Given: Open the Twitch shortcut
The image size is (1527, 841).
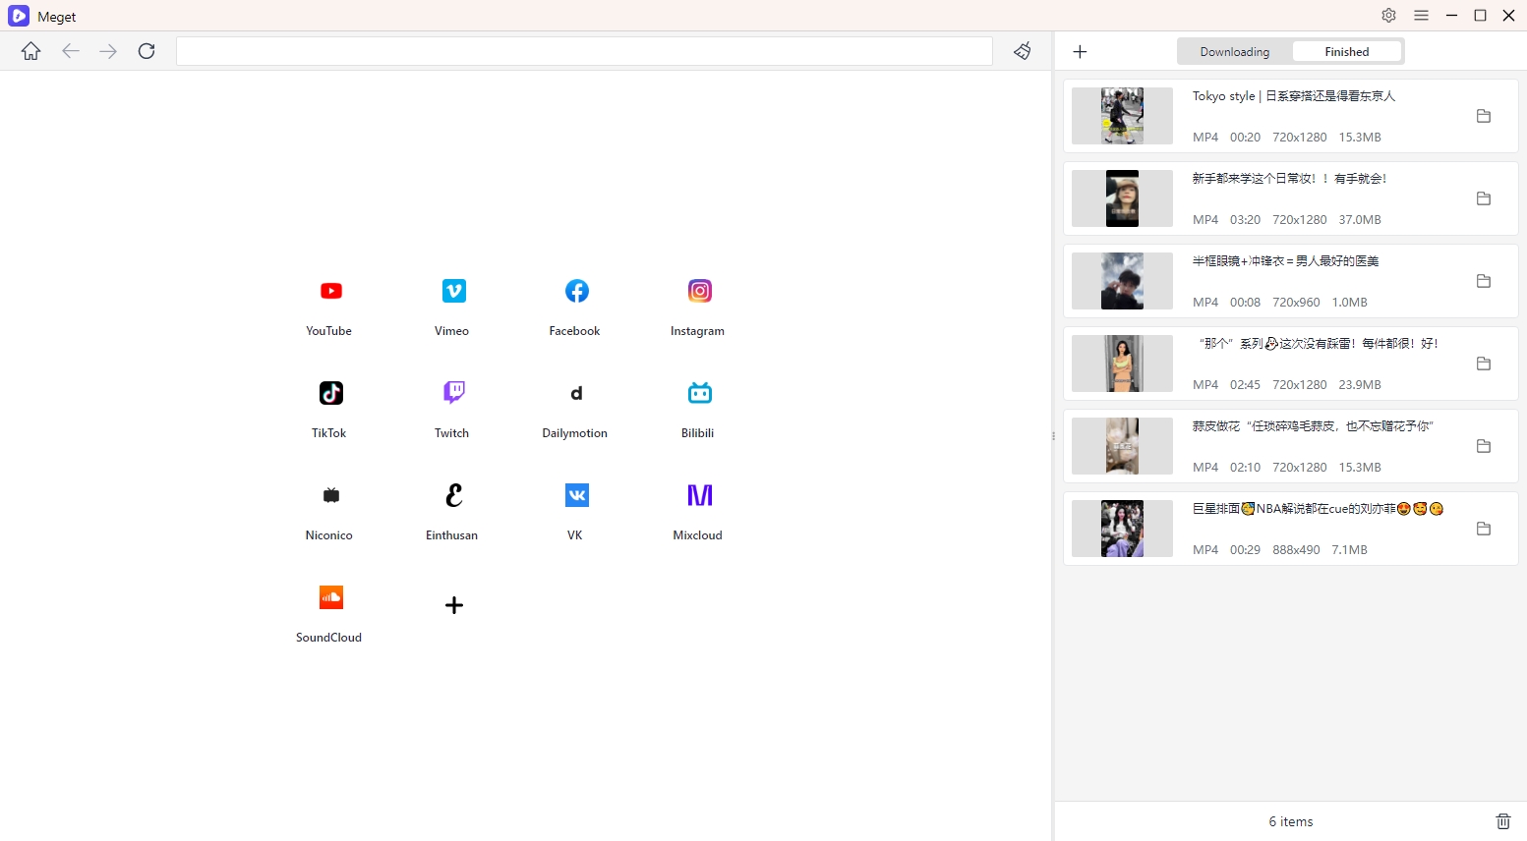Looking at the screenshot, I should pos(453,393).
